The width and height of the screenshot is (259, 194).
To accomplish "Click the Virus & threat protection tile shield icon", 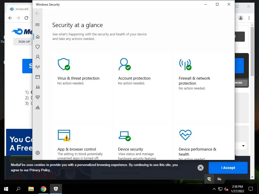I will [x=64, y=64].
